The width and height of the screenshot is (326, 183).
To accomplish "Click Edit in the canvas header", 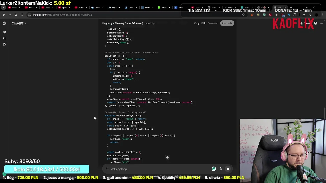I will pos(203,23).
